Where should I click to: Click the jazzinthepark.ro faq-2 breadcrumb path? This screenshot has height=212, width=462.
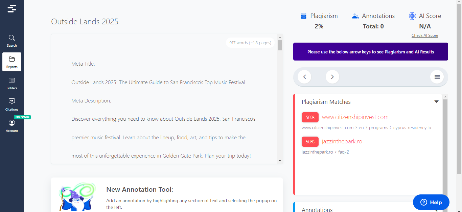325,152
